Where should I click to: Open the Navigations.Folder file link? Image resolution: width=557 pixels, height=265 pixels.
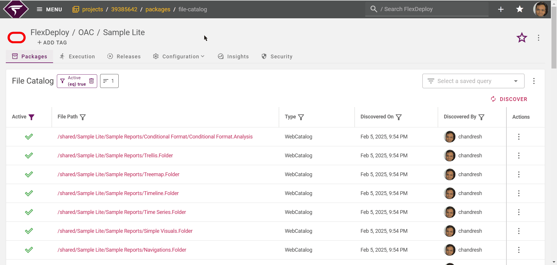pyautogui.click(x=122, y=250)
